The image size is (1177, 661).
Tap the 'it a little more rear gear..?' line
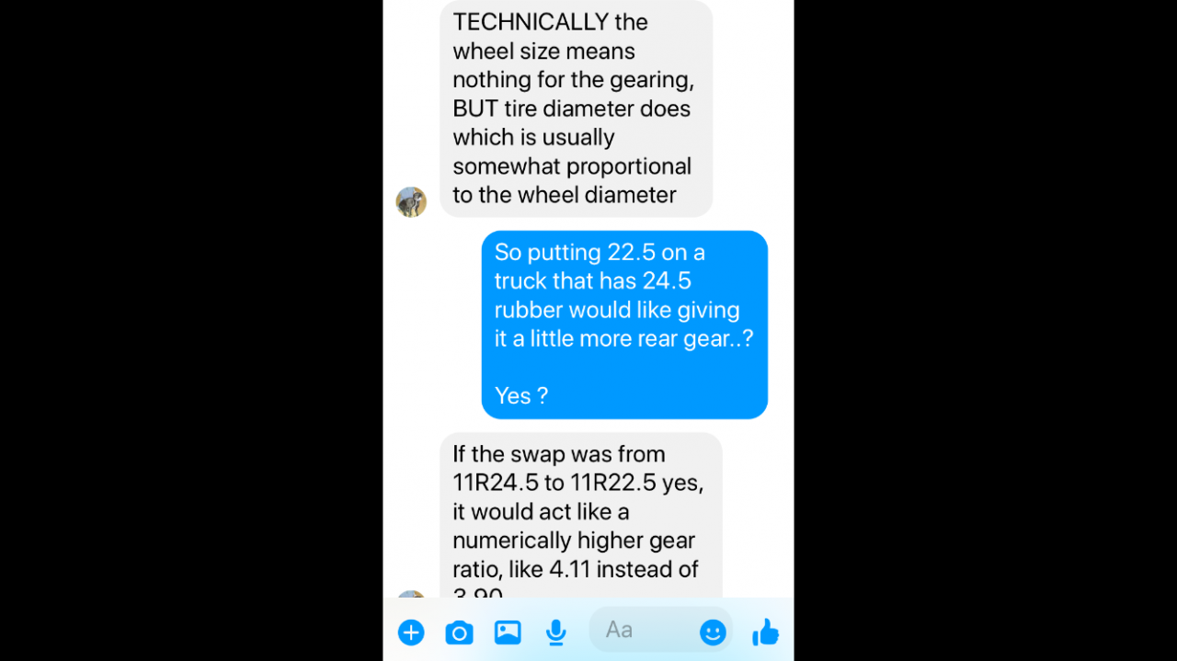[623, 338]
